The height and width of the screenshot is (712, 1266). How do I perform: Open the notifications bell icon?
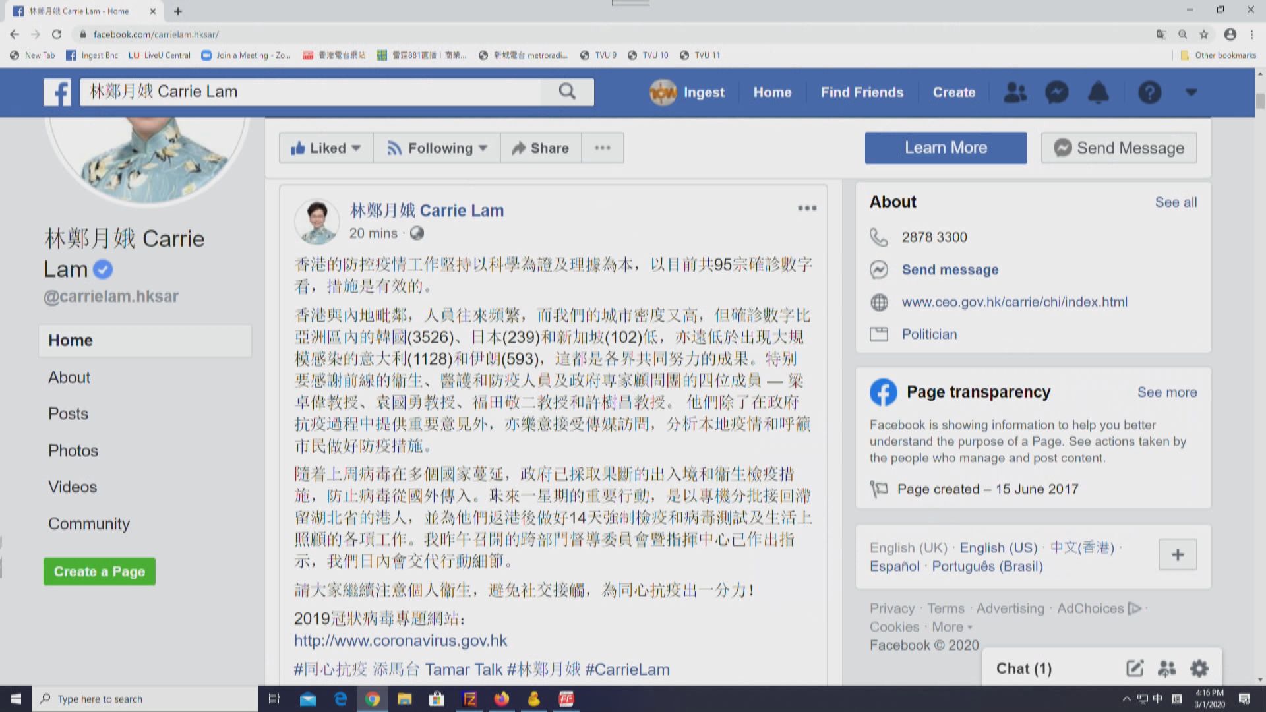click(x=1099, y=92)
